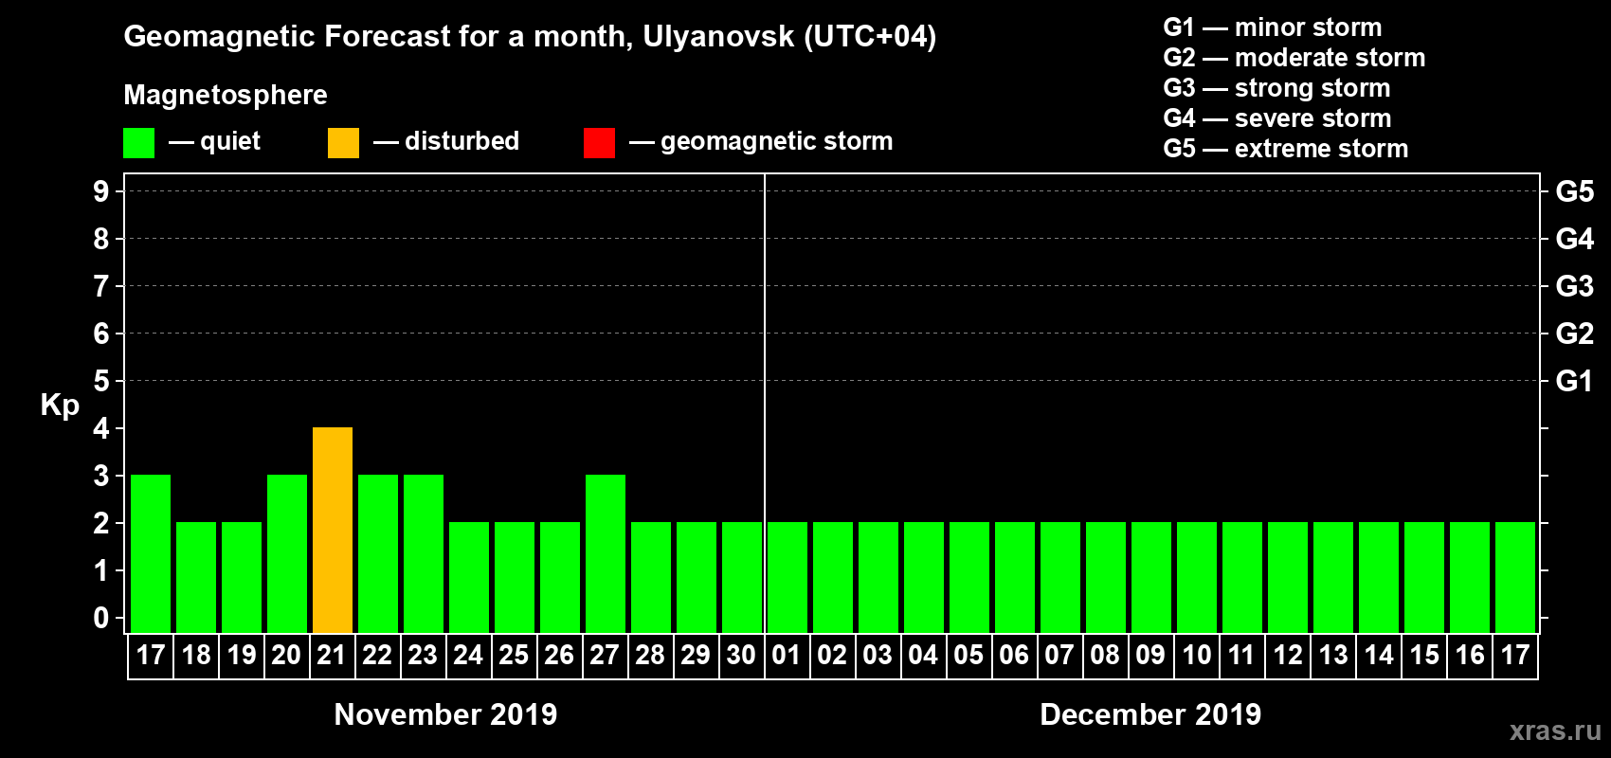The image size is (1611, 758).
Task: Click the orange disturbed legend swatch
Action: [x=343, y=143]
